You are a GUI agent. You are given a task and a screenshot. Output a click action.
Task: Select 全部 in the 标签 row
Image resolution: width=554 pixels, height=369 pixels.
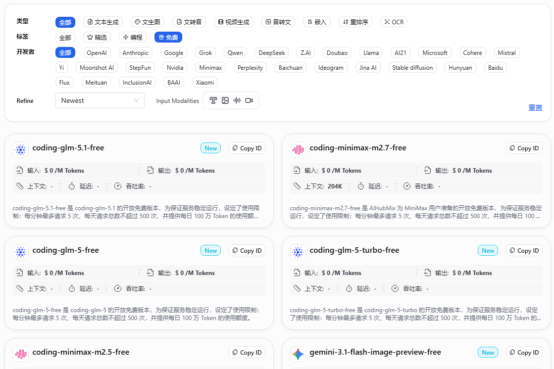(x=65, y=38)
